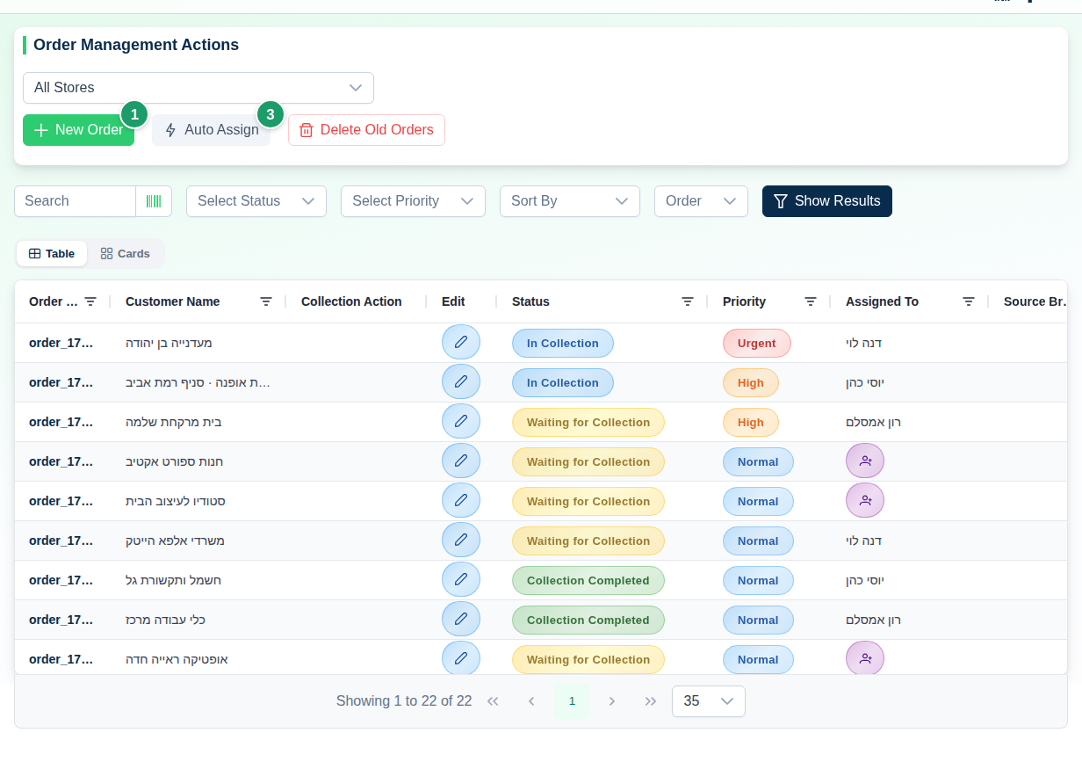This screenshot has width=1082, height=769.
Task: Go to the first page of results
Action: tap(493, 701)
